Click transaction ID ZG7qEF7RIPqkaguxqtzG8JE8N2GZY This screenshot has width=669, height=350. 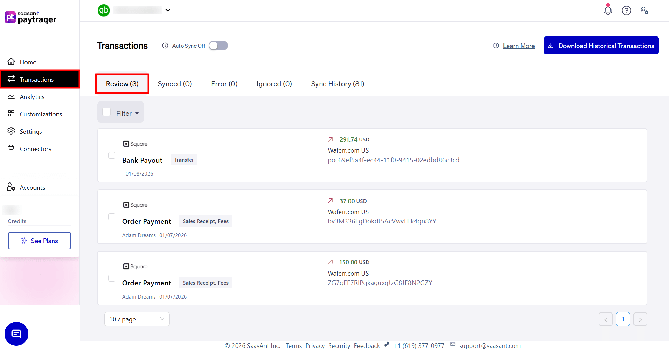pyautogui.click(x=380, y=283)
